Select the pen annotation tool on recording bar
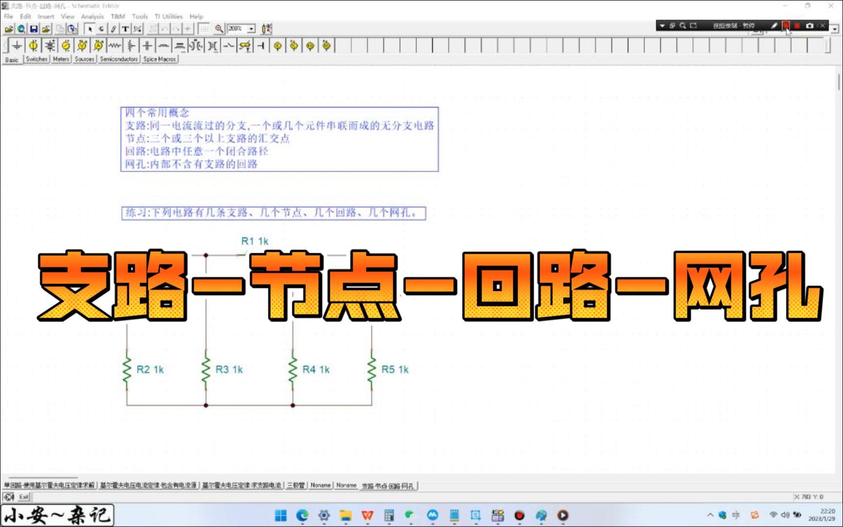843x527 pixels. tap(775, 26)
